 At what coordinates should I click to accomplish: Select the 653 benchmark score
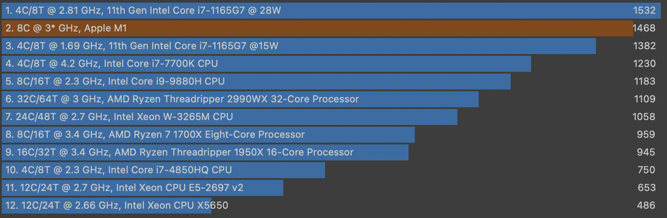tap(646, 187)
